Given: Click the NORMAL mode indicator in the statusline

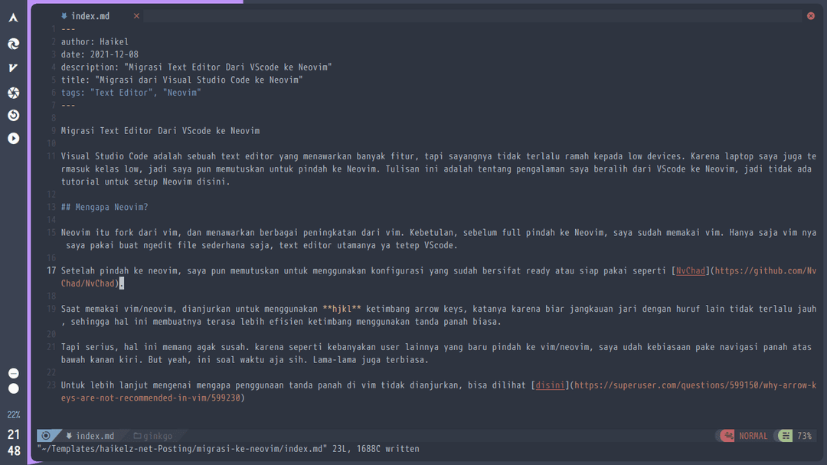Looking at the screenshot, I should coord(753,436).
